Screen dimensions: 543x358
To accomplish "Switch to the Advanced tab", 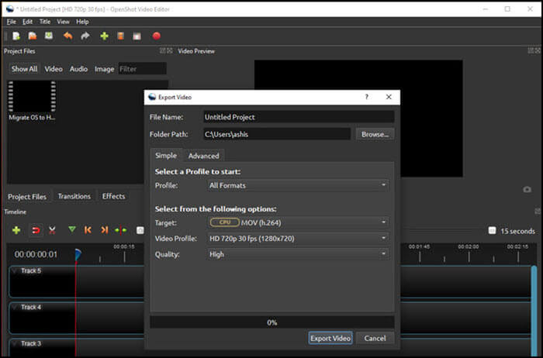I will (x=203, y=156).
